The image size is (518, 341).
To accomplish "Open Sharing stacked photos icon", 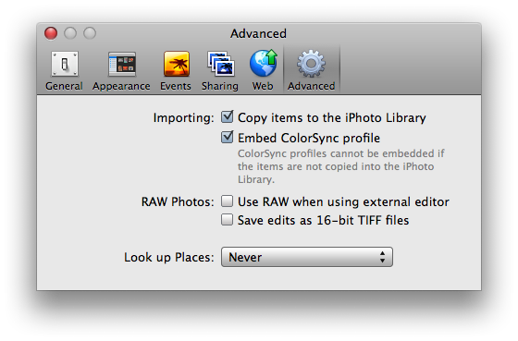I will click(x=221, y=64).
